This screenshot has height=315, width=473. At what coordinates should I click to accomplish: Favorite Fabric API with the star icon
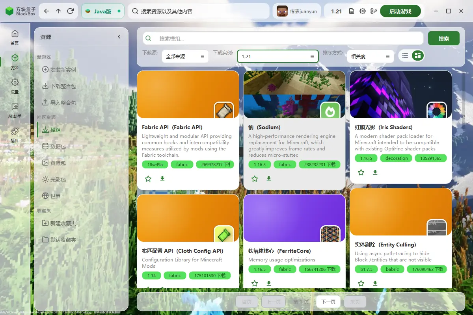click(x=148, y=179)
